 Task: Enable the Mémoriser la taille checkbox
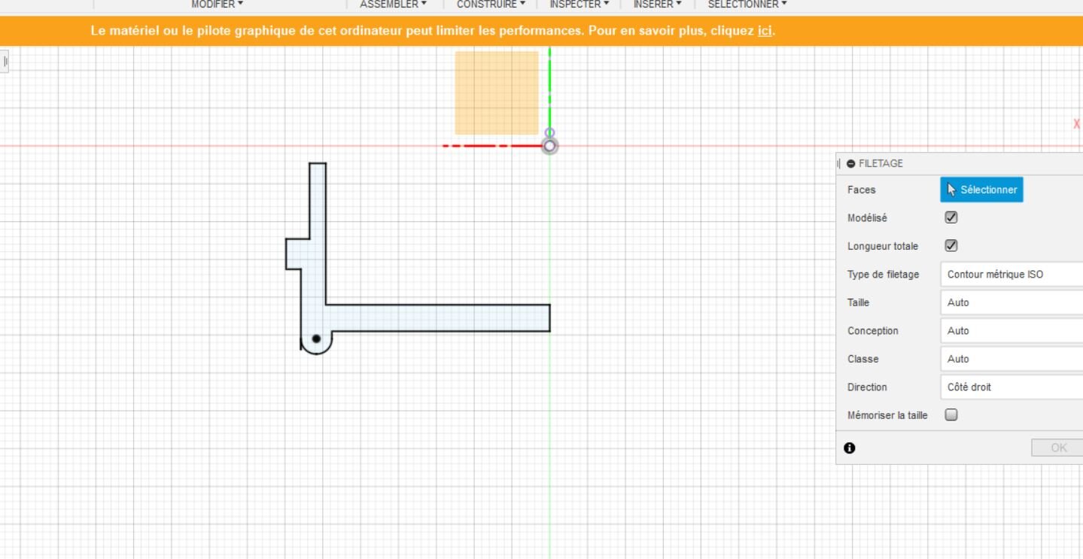point(951,415)
